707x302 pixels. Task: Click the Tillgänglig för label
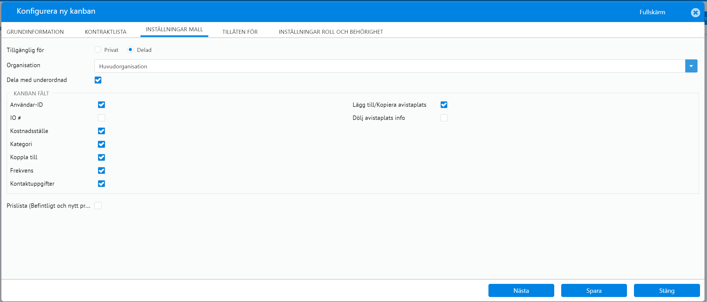25,50
